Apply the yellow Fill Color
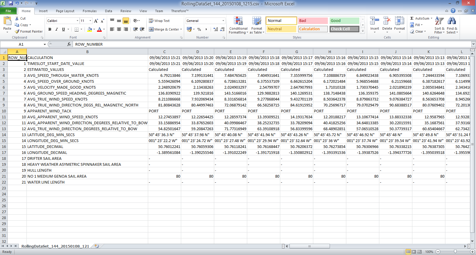 90,29
